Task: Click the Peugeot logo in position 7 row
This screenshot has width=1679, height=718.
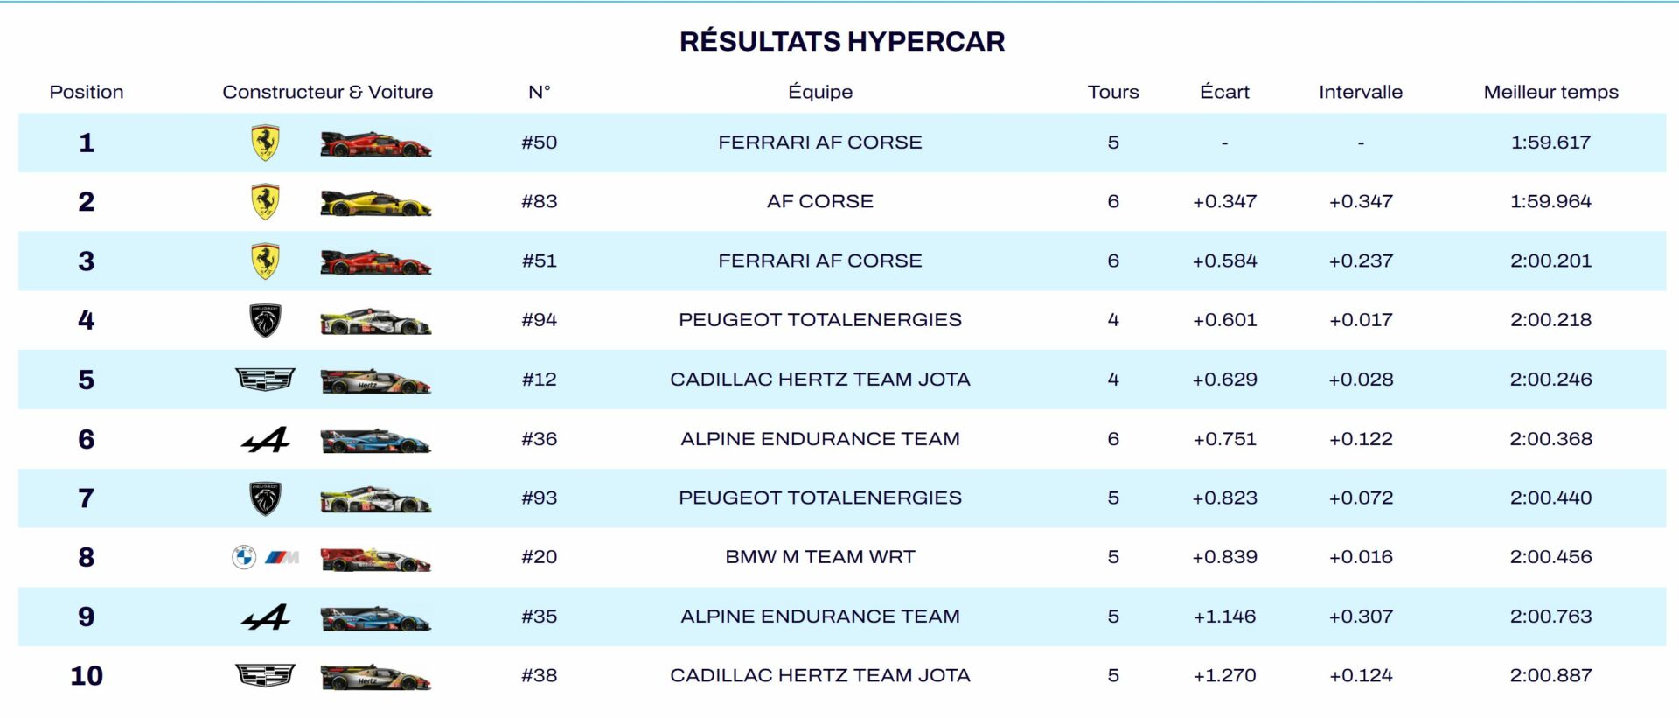Action: pyautogui.click(x=265, y=498)
